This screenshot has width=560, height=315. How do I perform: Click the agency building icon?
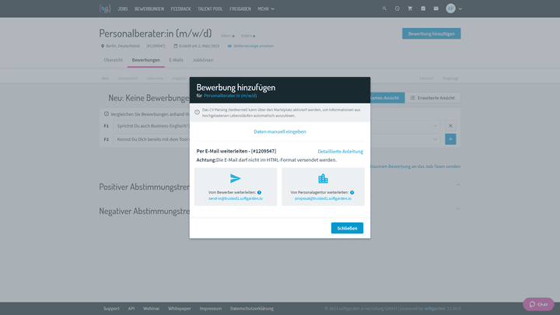323,178
